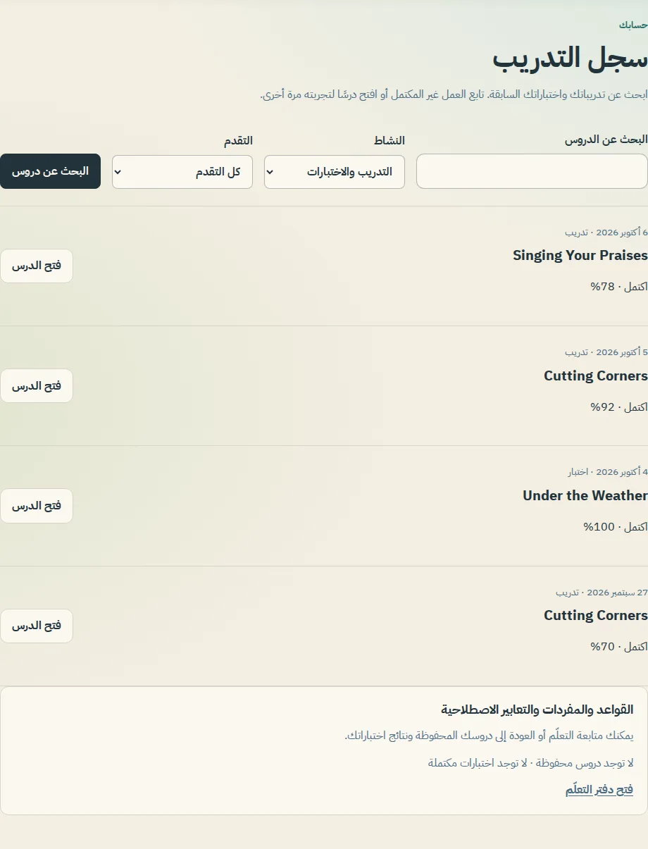Click the فتح دفتر التعلّم link

coord(599,789)
